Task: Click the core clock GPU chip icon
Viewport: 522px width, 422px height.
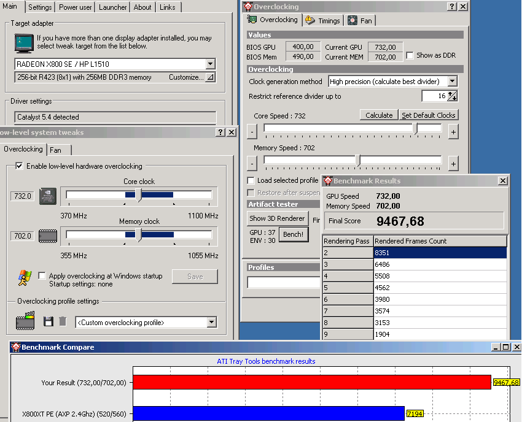Action: 48,196
